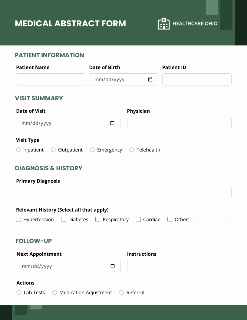Choose Emergency as the visit type

coord(92,150)
